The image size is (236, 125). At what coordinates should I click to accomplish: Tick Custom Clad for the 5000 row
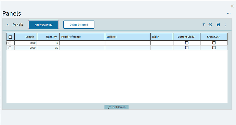pos(187,43)
